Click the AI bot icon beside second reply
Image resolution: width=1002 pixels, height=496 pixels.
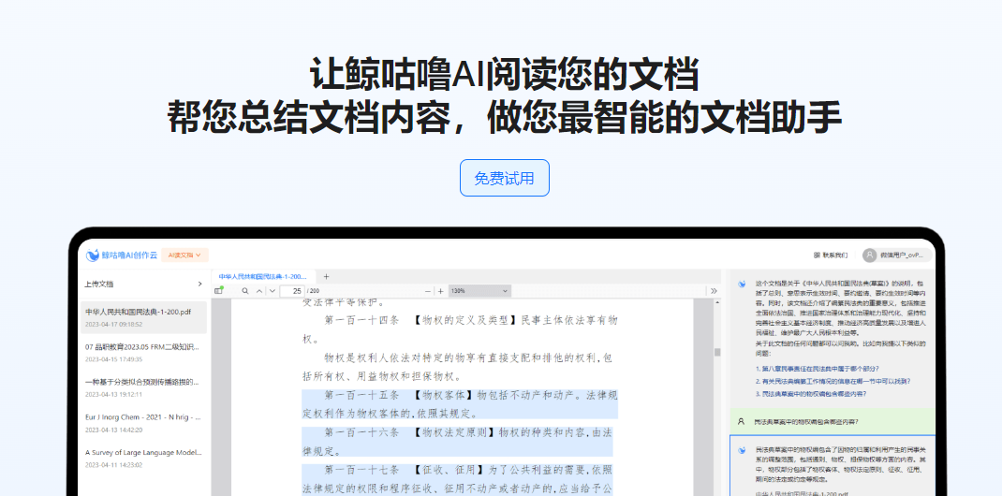click(742, 450)
